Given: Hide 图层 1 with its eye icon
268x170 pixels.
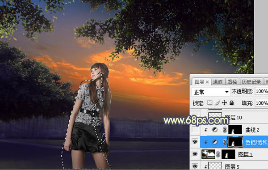Looking at the screenshot, I should [x=195, y=154].
